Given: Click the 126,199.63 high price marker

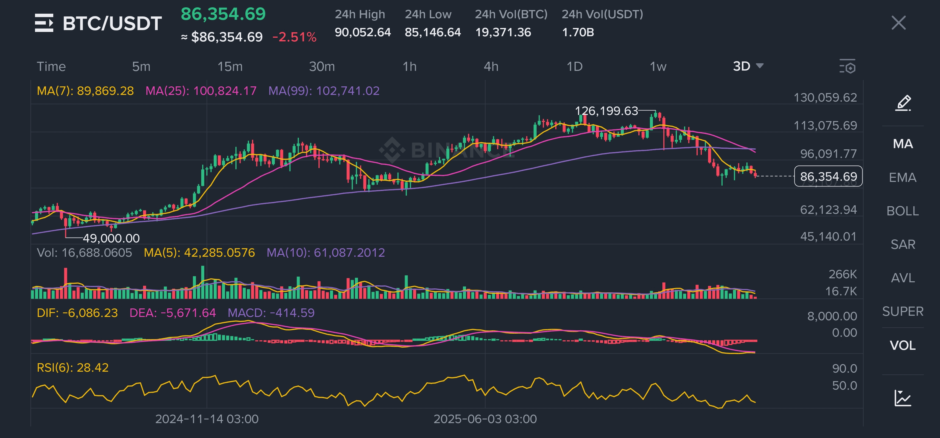Looking at the screenshot, I should [x=606, y=111].
